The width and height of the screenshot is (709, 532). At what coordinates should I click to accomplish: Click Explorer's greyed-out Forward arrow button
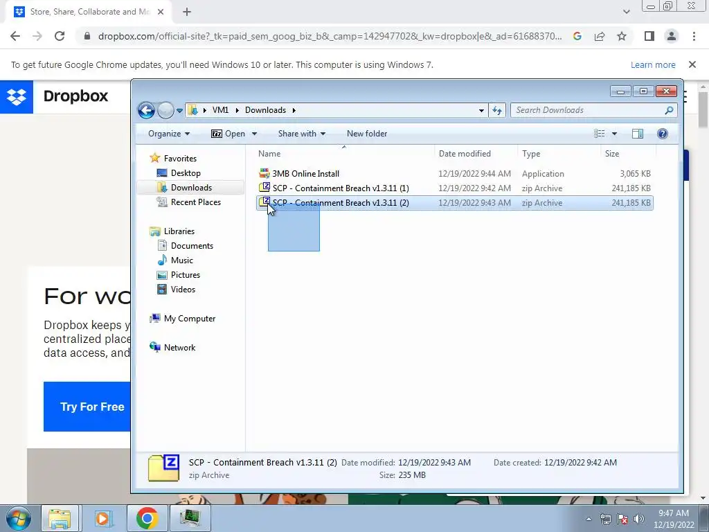click(x=165, y=110)
